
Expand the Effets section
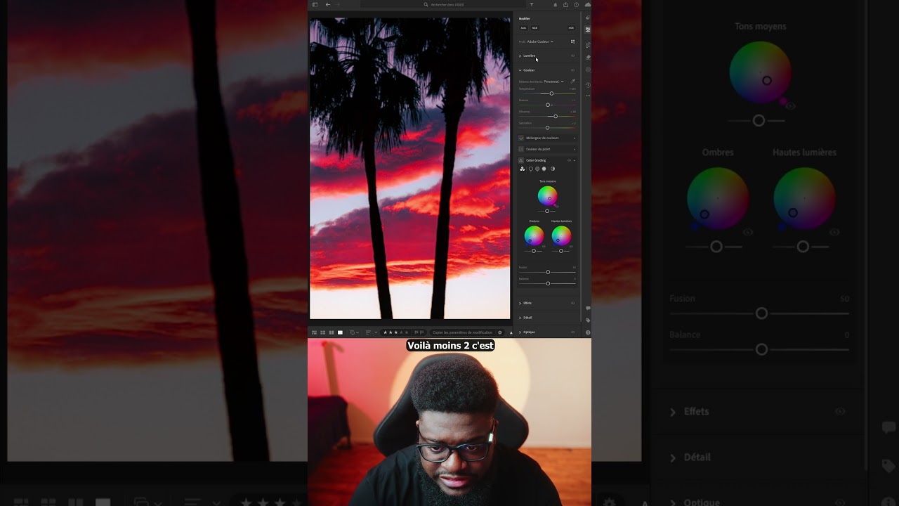point(520,303)
